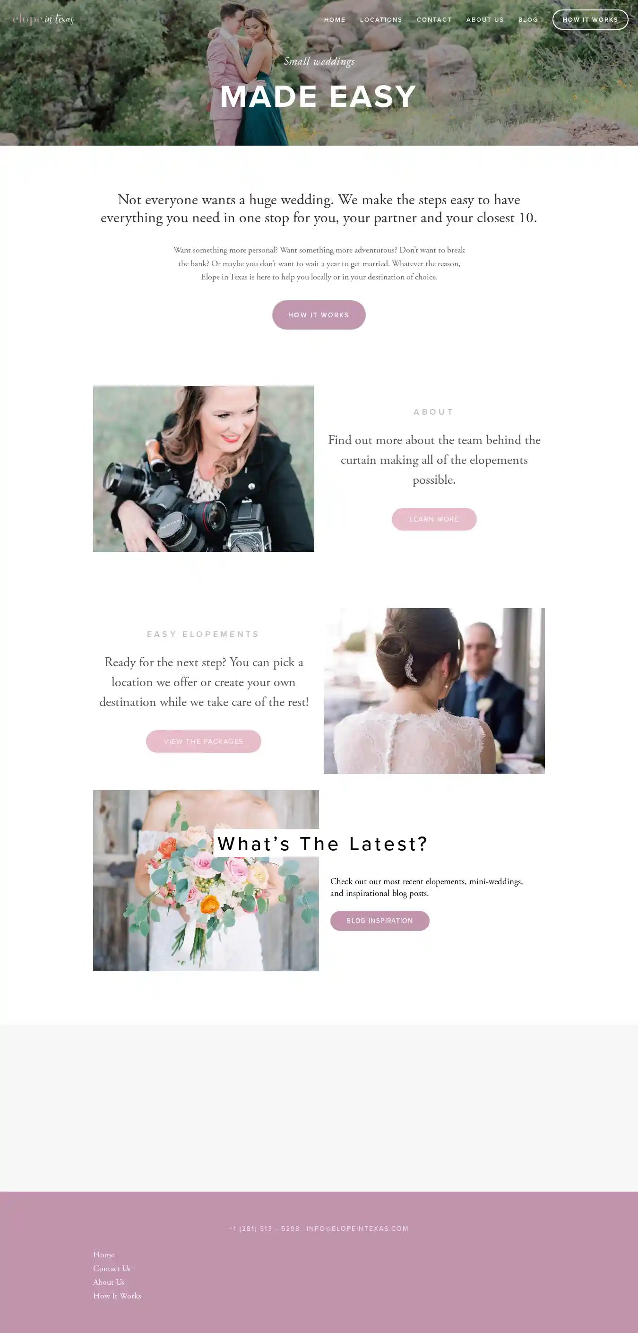Viewport: 638px width, 1333px height.
Task: Click the Learn More button
Action: coord(434,519)
